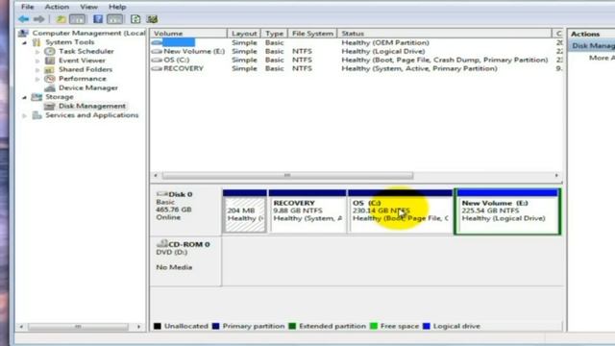The height and width of the screenshot is (346, 615).
Task: Expand the Task Scheduler node arrow
Action: pyautogui.click(x=37, y=51)
